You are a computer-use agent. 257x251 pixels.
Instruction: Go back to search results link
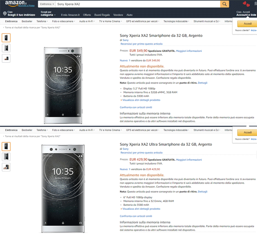pyautogui.click(x=32, y=27)
